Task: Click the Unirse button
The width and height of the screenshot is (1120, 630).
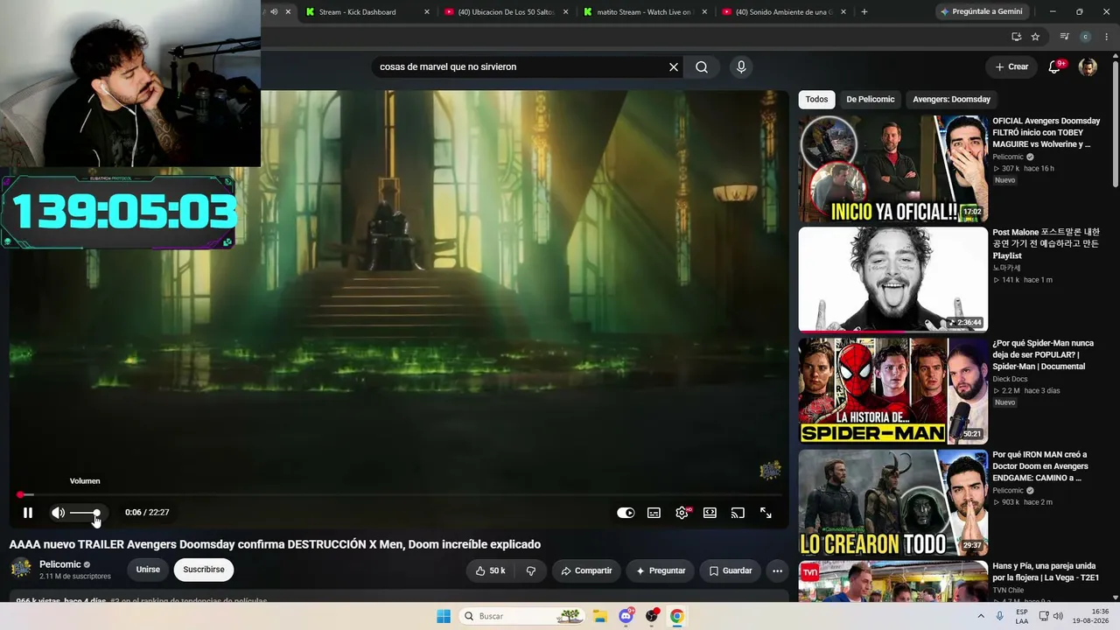Action: click(x=148, y=570)
